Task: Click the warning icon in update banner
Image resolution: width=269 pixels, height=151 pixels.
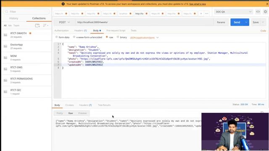Action: [63, 4]
